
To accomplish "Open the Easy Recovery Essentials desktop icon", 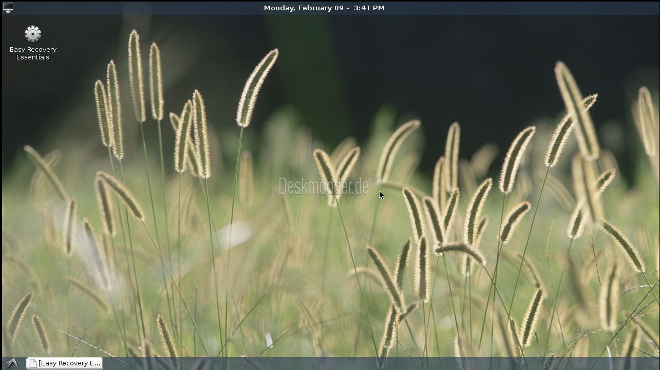I will coord(33,34).
